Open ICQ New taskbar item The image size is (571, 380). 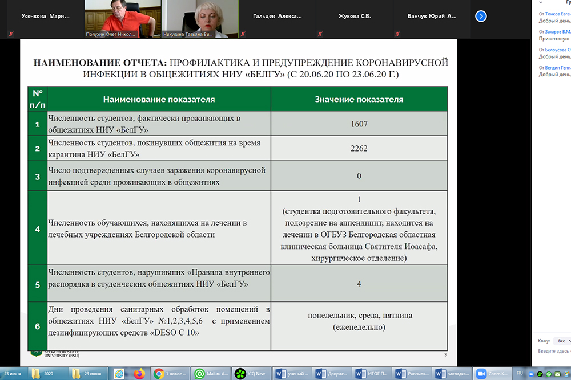tap(250, 374)
